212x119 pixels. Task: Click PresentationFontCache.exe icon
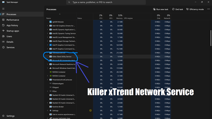[51, 80]
